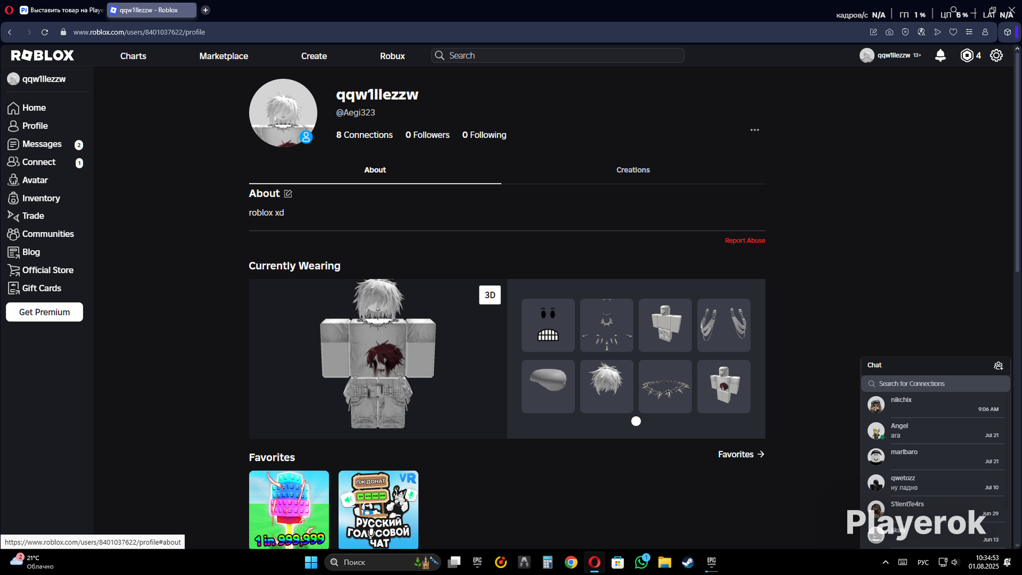1022x575 pixels.
Task: Open chat connections icon in Chat header
Action: pyautogui.click(x=998, y=366)
